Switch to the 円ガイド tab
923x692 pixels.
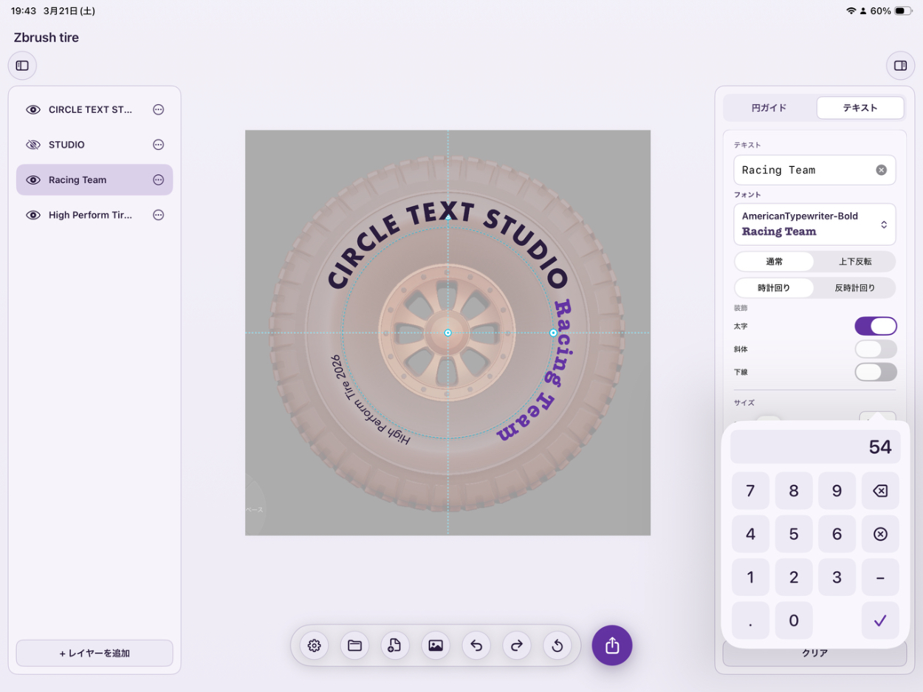tap(769, 108)
